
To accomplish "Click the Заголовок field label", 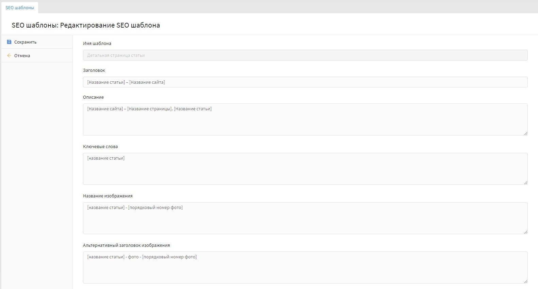I will (94, 70).
